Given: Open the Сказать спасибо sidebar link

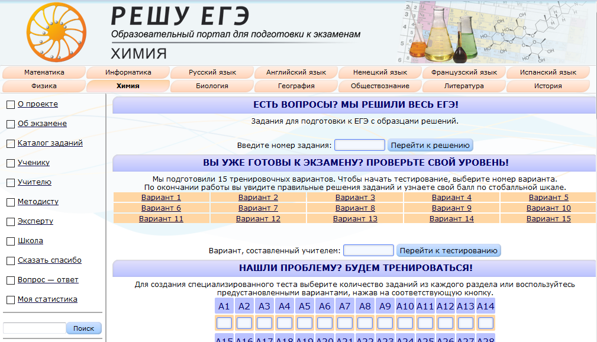Looking at the screenshot, I should (50, 260).
